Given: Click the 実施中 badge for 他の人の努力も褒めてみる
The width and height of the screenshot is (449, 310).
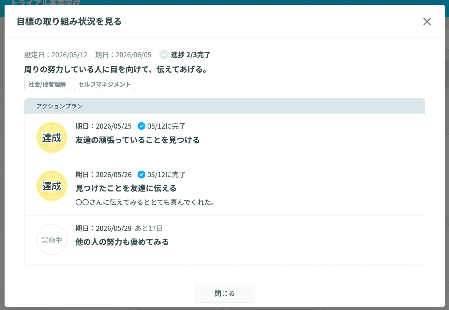Looking at the screenshot, I should (52, 240).
